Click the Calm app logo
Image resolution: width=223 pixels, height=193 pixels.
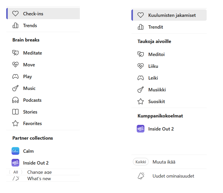(x=16, y=151)
